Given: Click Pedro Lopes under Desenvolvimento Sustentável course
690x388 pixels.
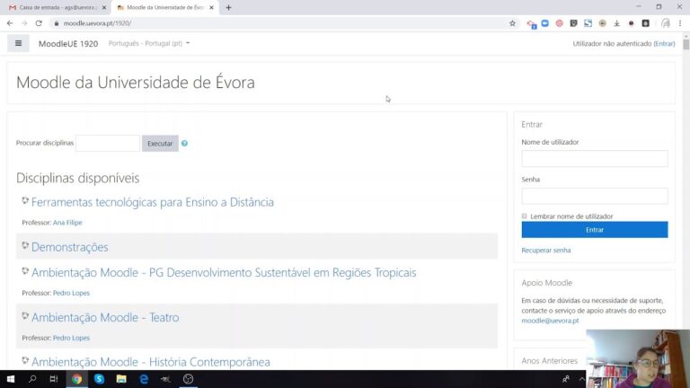Looking at the screenshot, I should pos(71,293).
